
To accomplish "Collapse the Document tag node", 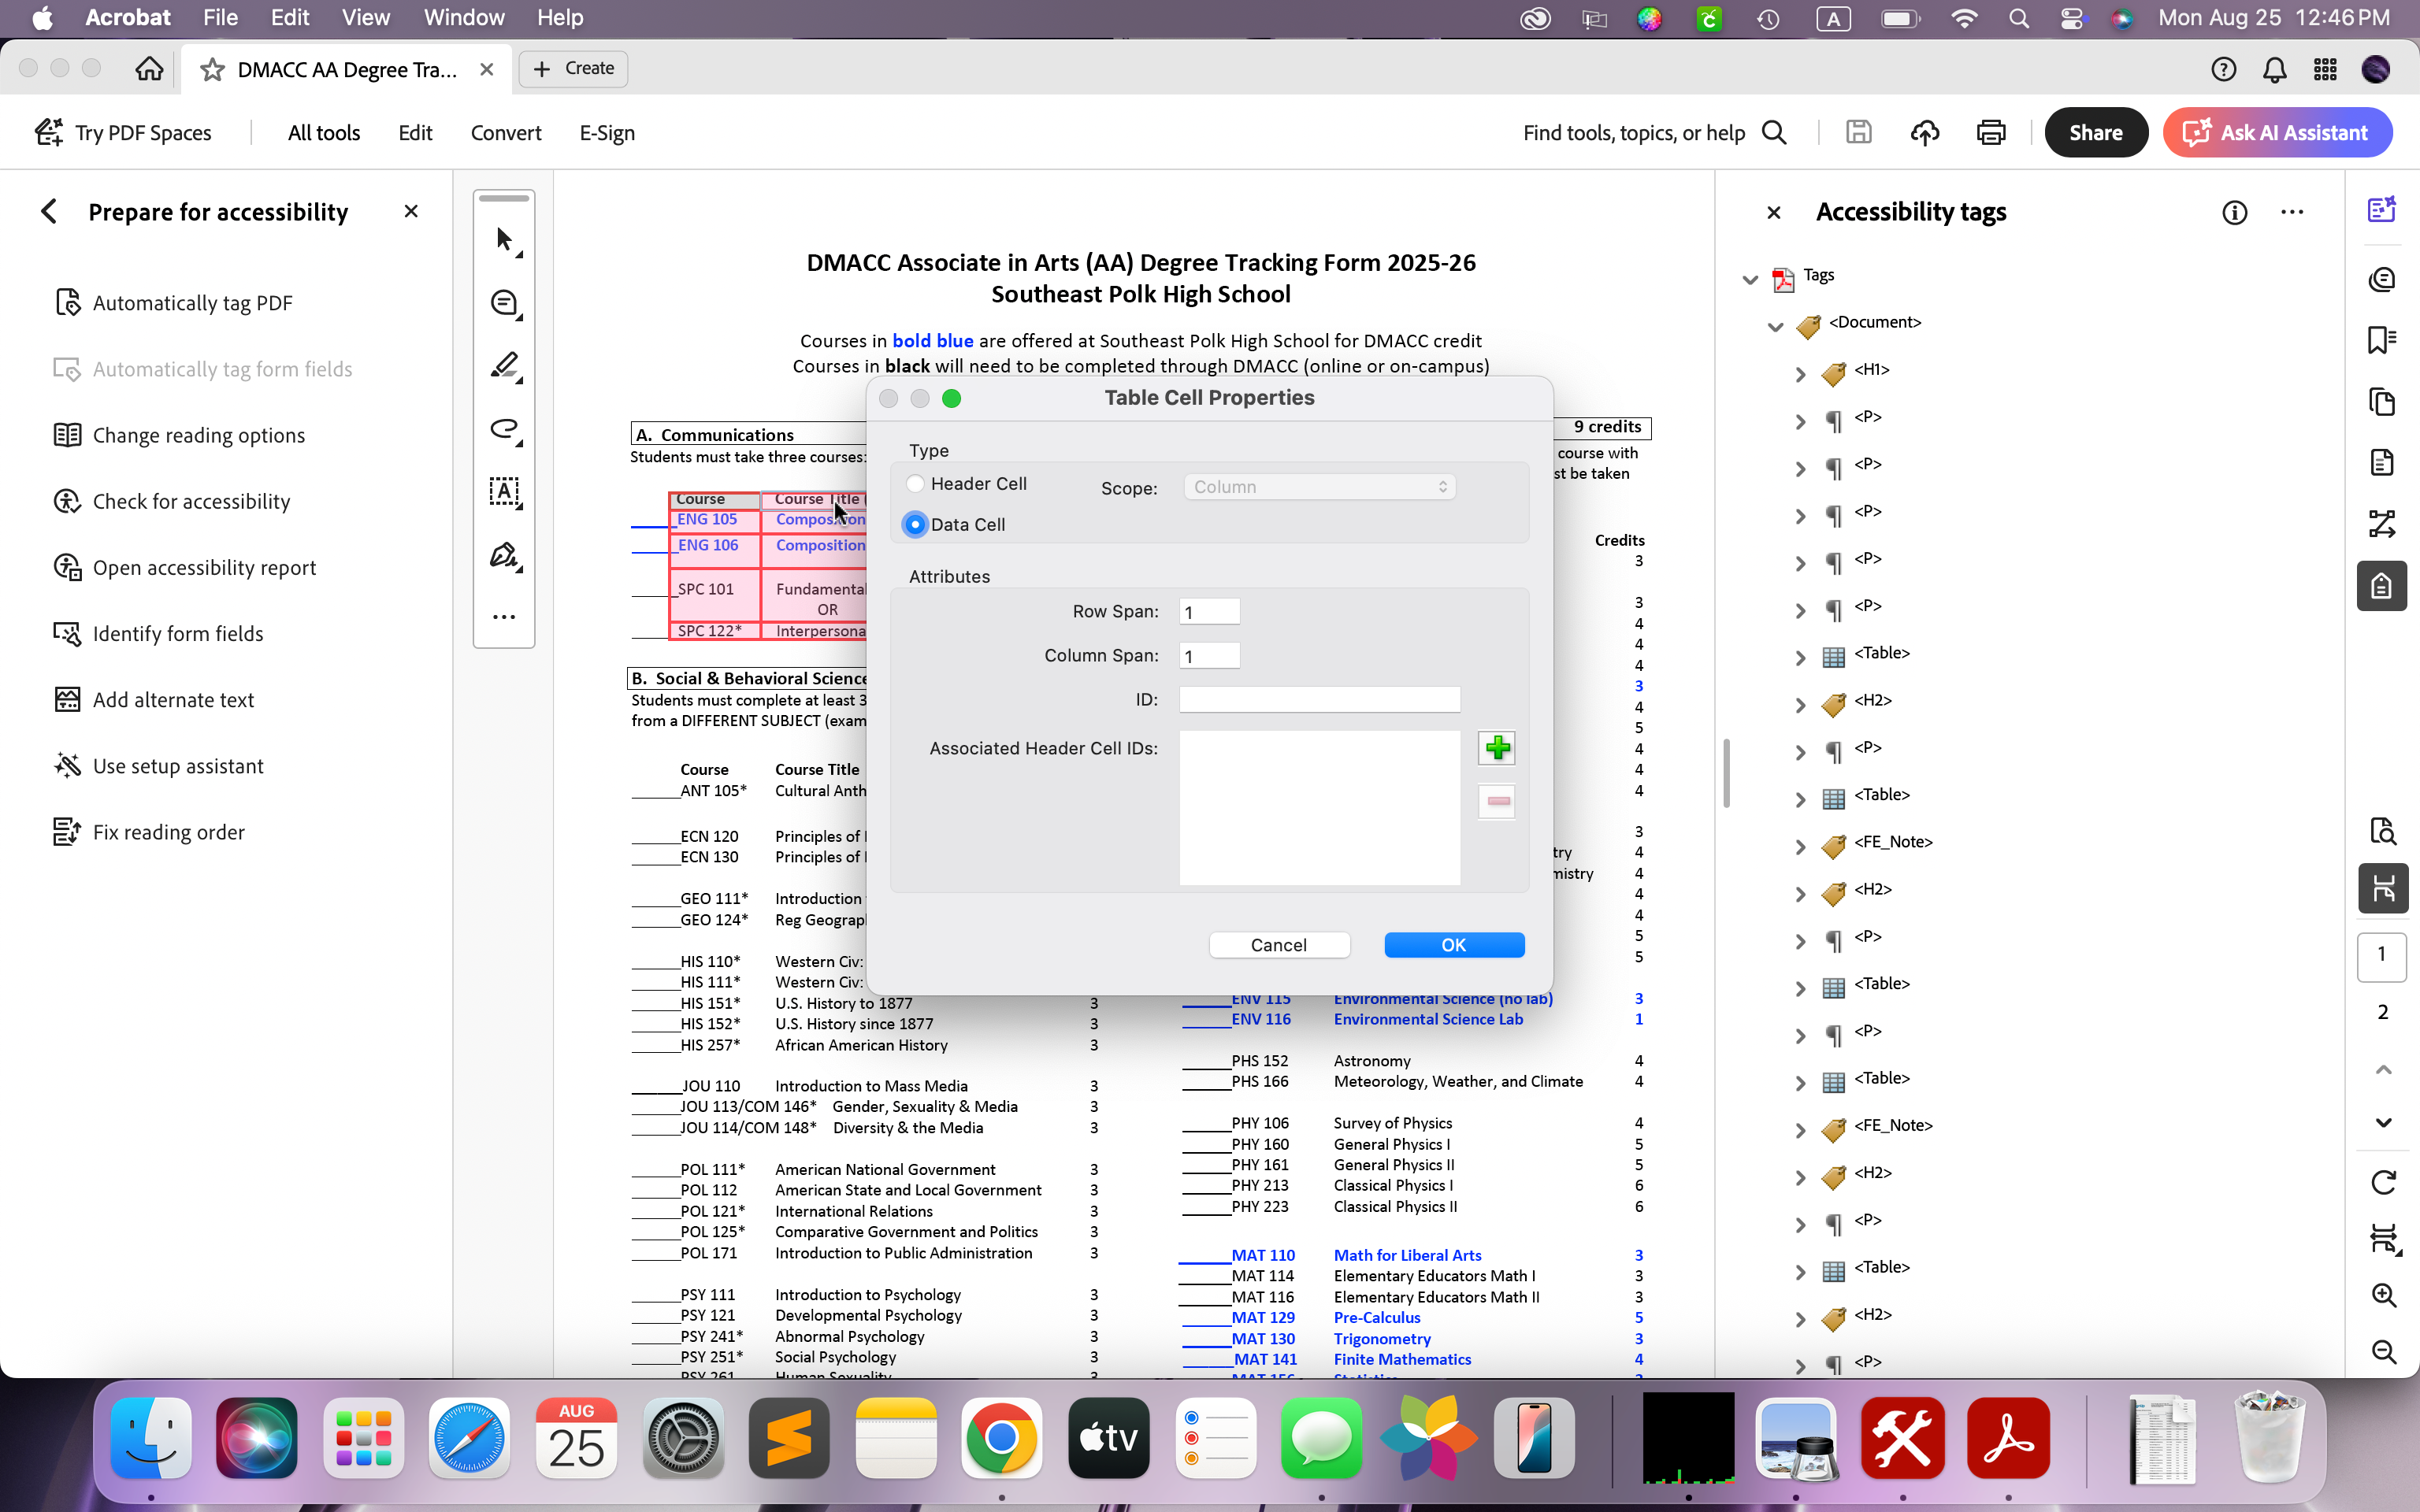I will pyautogui.click(x=1775, y=326).
